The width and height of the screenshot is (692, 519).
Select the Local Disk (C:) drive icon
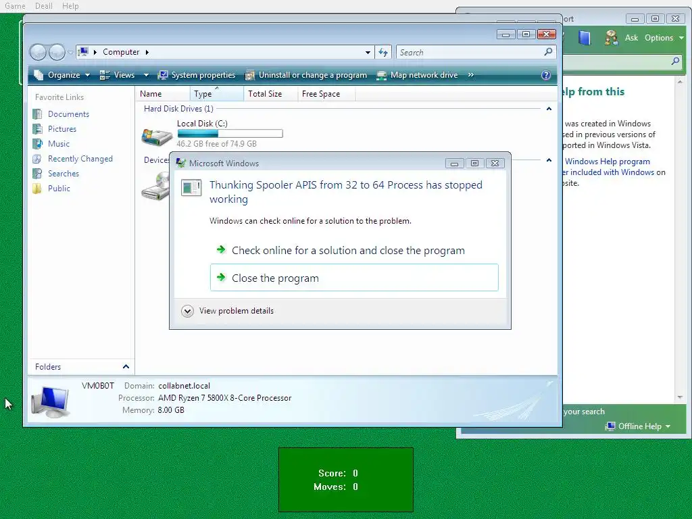pyautogui.click(x=157, y=136)
